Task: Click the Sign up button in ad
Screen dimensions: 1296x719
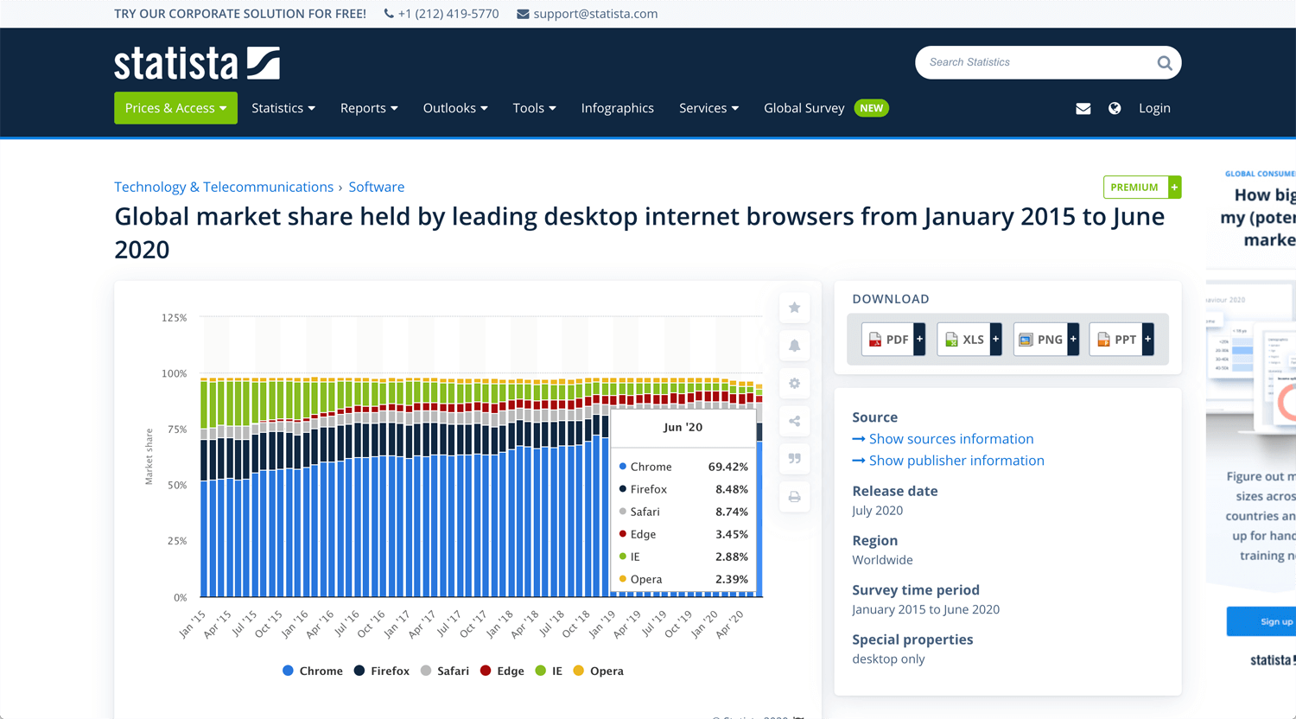Action: (1261, 621)
